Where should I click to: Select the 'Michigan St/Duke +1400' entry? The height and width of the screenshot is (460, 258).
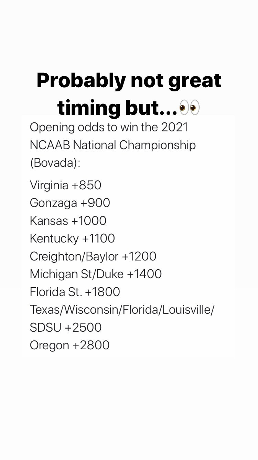click(96, 274)
